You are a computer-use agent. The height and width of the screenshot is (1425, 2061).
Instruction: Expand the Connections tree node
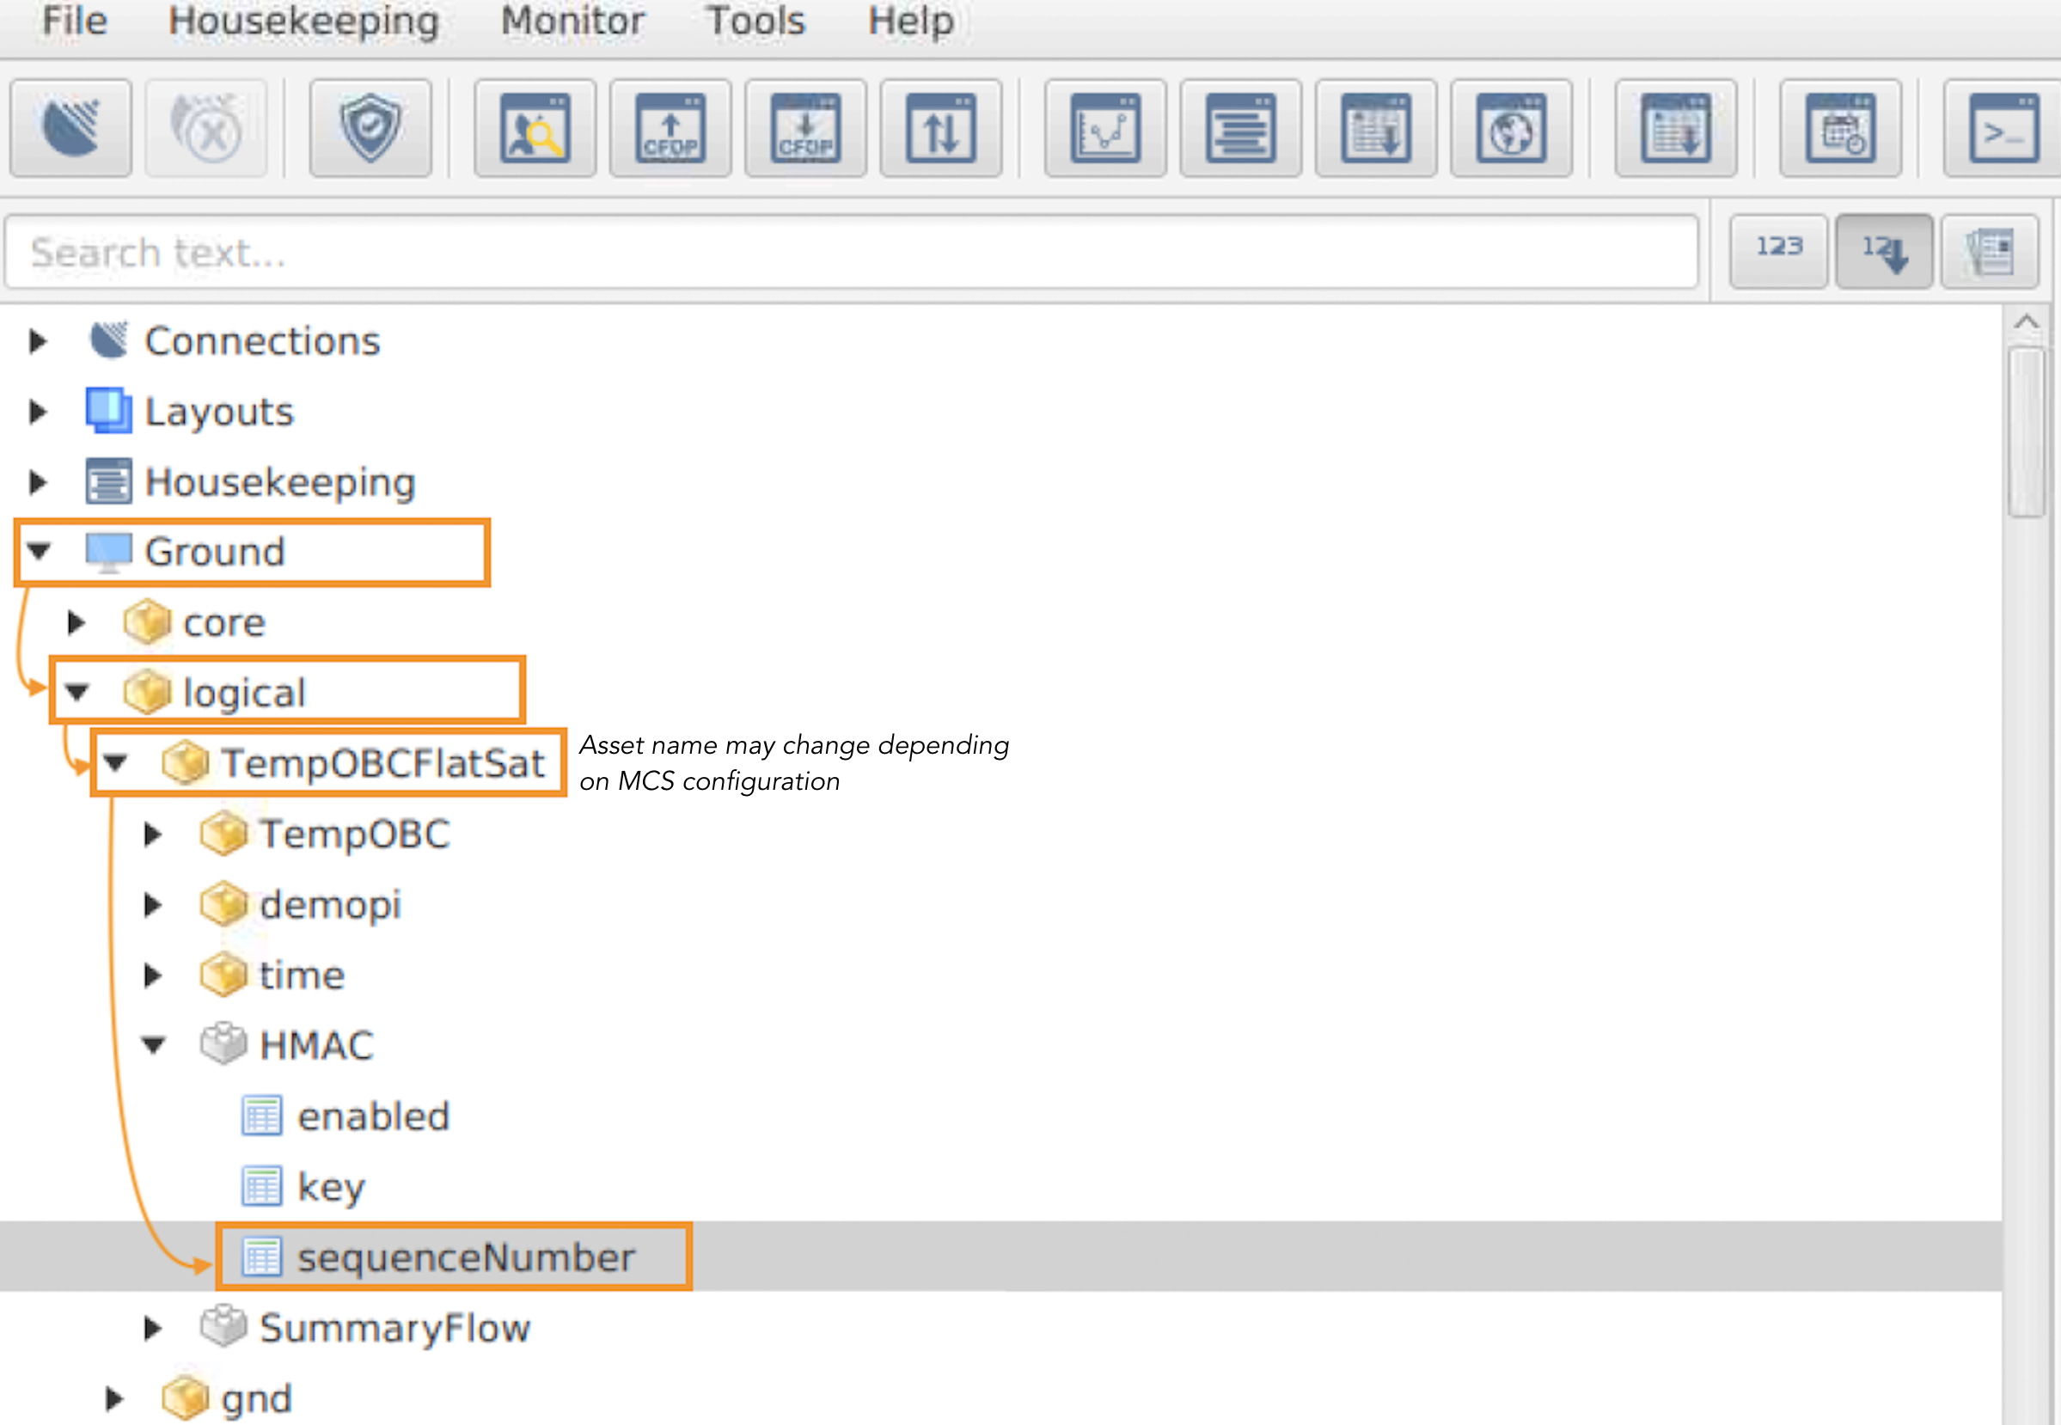[38, 341]
